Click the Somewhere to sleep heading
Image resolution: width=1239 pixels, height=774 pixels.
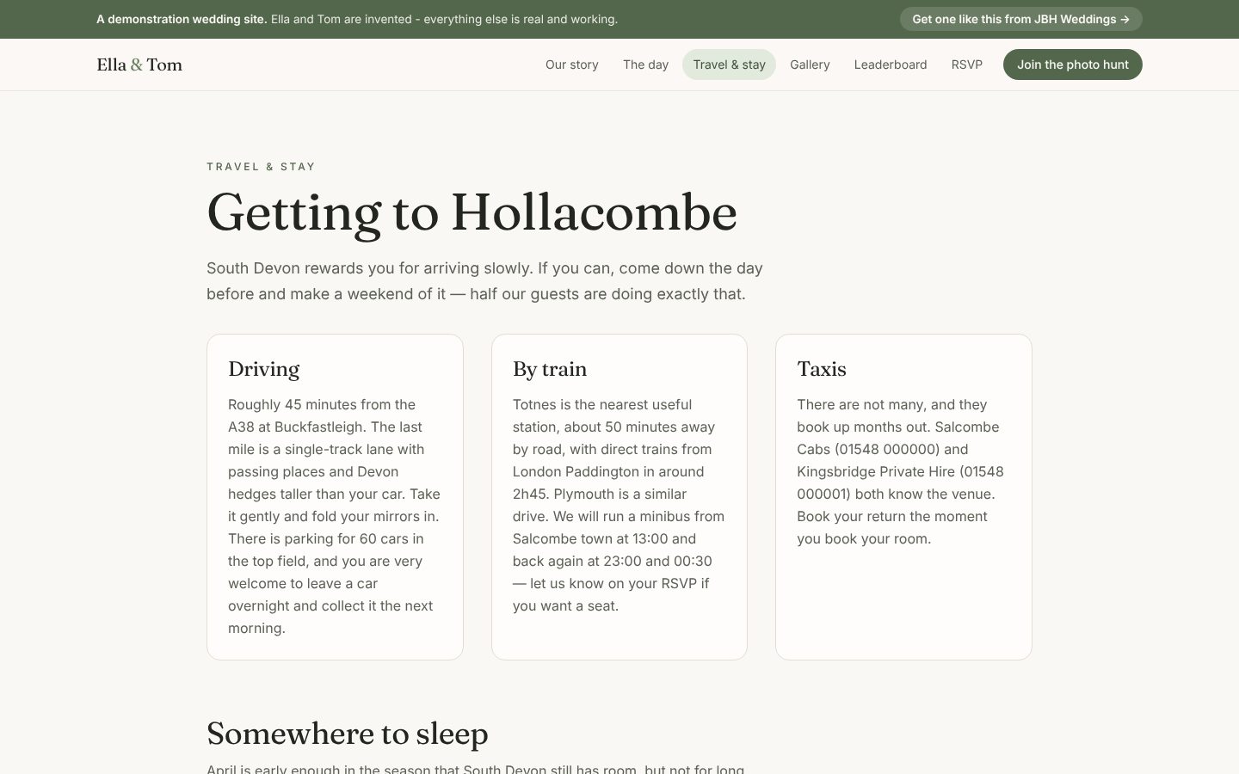click(x=348, y=734)
